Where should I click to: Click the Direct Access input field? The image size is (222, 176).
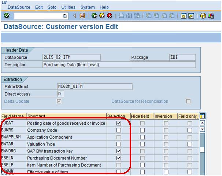[x=61, y=94]
